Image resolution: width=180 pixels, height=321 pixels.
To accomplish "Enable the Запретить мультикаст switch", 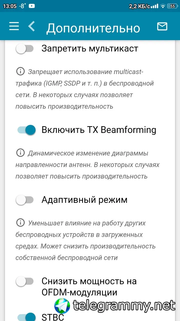I will [25, 49].
